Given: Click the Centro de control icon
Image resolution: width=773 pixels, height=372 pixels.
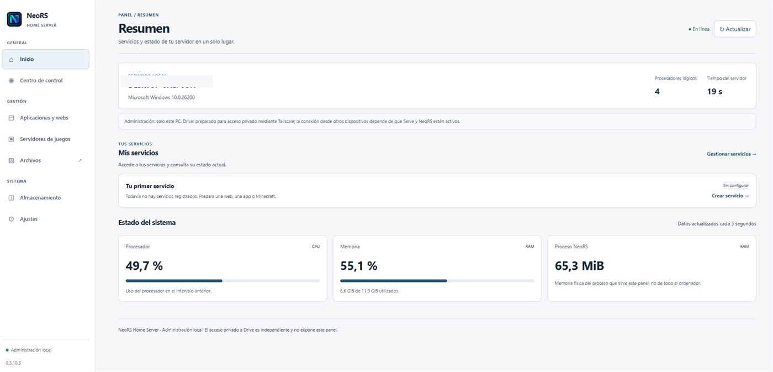Looking at the screenshot, I should click(x=11, y=81).
